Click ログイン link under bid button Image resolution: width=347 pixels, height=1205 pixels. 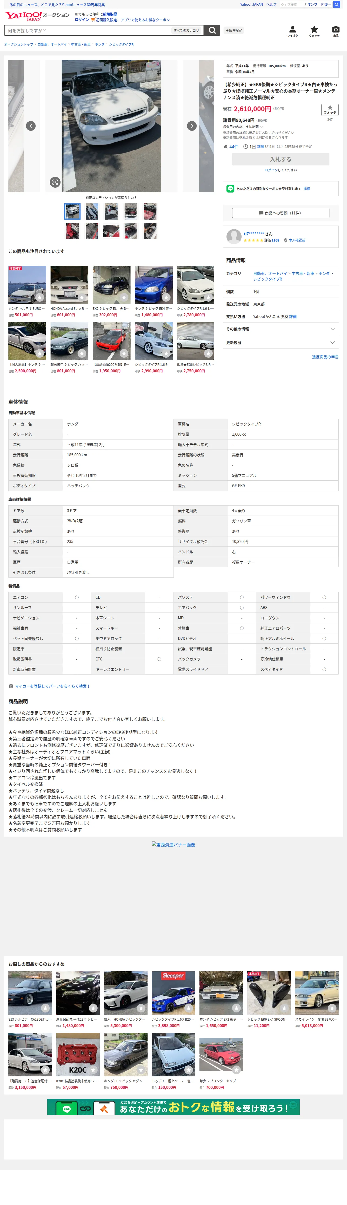point(271,170)
